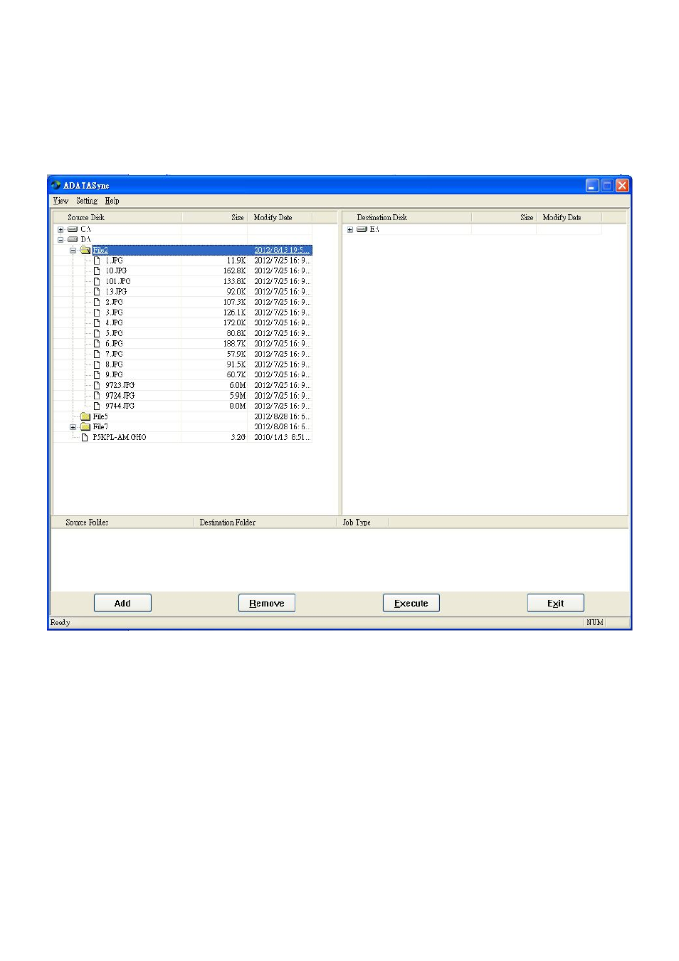Select the File7 folder name
The image size is (679, 961).
(x=100, y=426)
